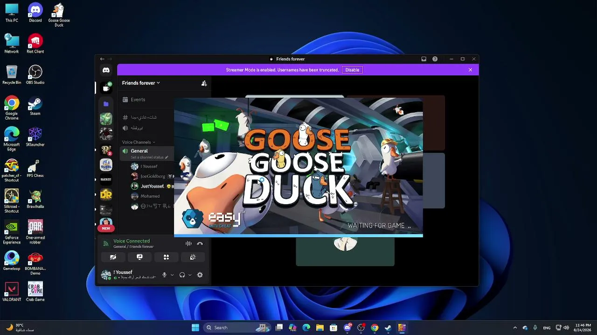Open ! Youssef user profile panel
Image resolution: width=597 pixels, height=335 pixels.
pyautogui.click(x=131, y=275)
